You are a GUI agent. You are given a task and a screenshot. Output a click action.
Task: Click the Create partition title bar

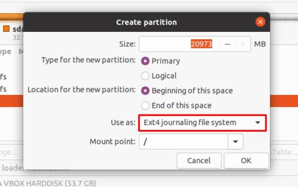click(x=146, y=22)
